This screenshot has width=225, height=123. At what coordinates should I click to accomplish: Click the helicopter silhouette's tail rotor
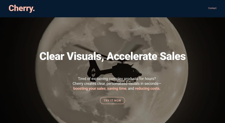click(x=93, y=72)
